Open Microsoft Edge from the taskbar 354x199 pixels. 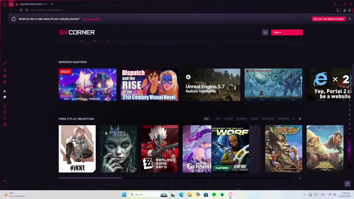pyautogui.click(x=181, y=195)
